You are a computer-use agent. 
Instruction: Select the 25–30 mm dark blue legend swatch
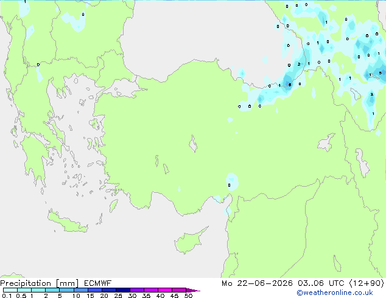[122, 290]
